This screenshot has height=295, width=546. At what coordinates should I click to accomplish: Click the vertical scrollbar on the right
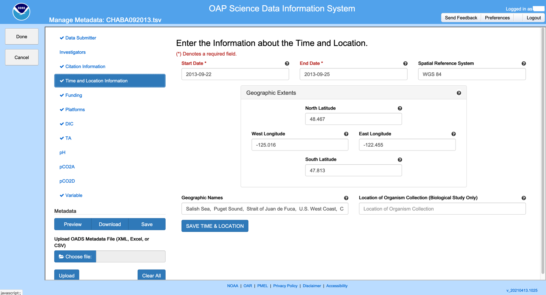pyautogui.click(x=542, y=152)
